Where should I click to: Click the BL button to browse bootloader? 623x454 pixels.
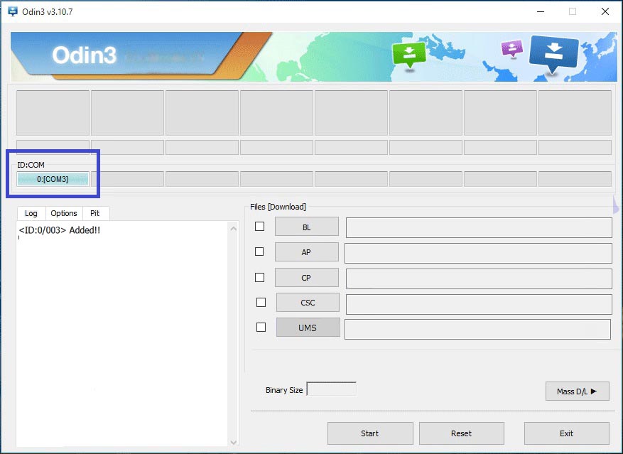pyautogui.click(x=307, y=227)
